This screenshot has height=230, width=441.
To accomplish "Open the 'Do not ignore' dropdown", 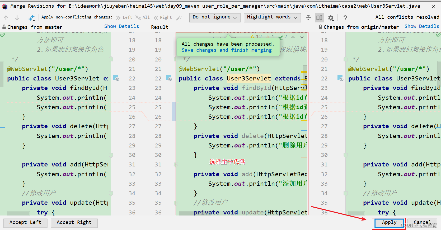I will click(x=215, y=17).
